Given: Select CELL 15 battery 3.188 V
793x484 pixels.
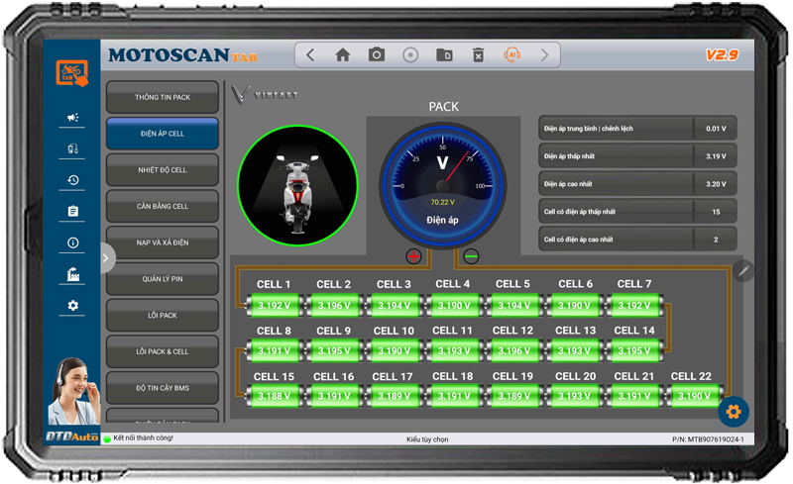Looking at the screenshot, I should pos(275,396).
